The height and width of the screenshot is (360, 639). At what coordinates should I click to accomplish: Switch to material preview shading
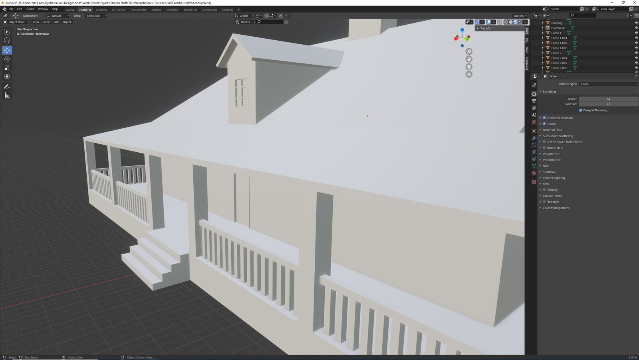point(516,22)
